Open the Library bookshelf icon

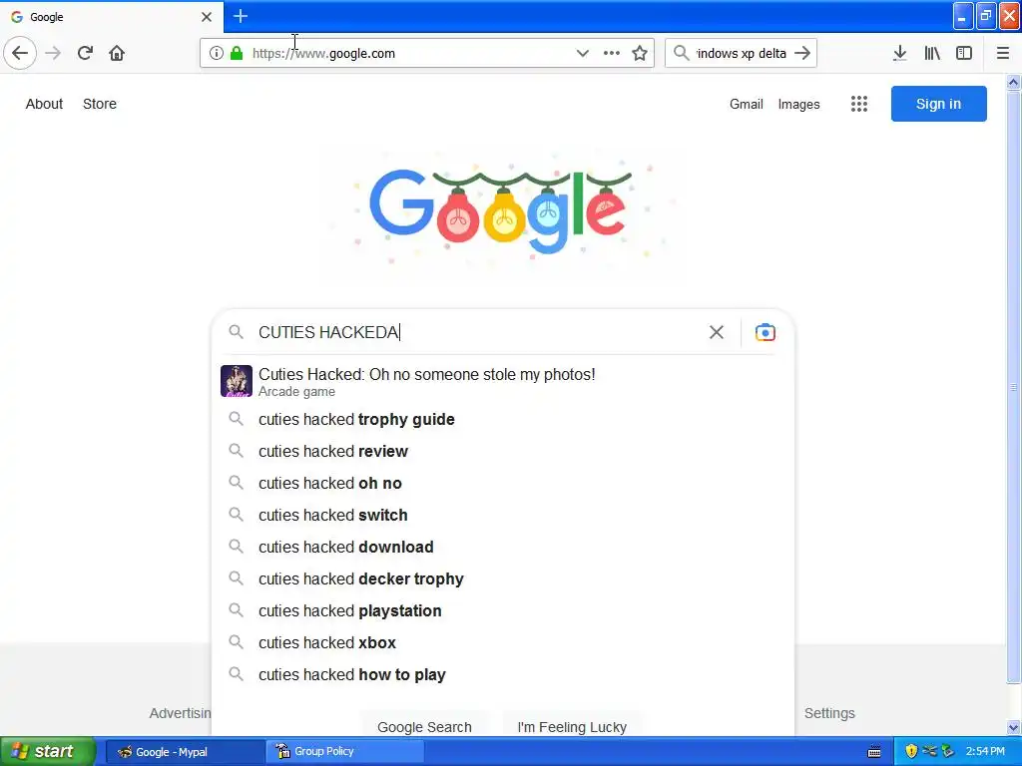point(932,53)
